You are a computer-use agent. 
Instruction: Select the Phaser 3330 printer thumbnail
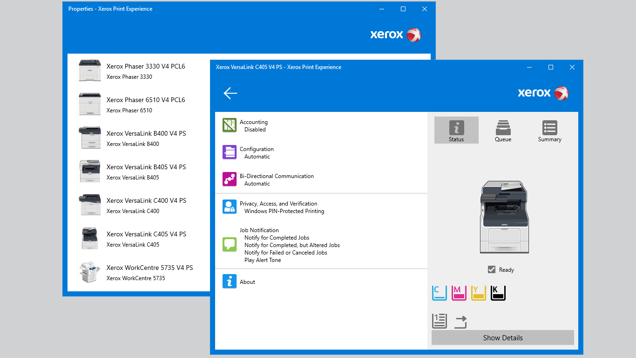(90, 70)
